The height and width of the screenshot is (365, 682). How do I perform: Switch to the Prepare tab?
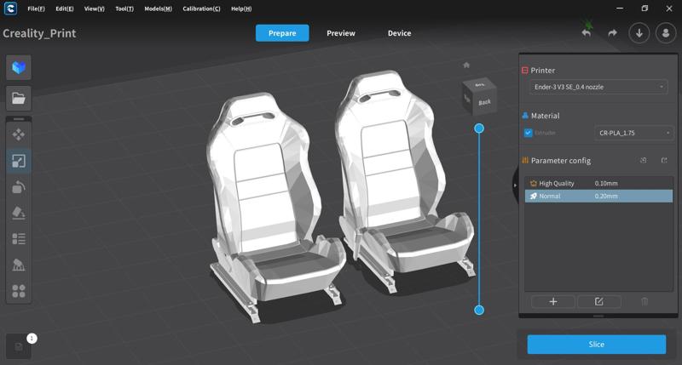click(x=282, y=33)
